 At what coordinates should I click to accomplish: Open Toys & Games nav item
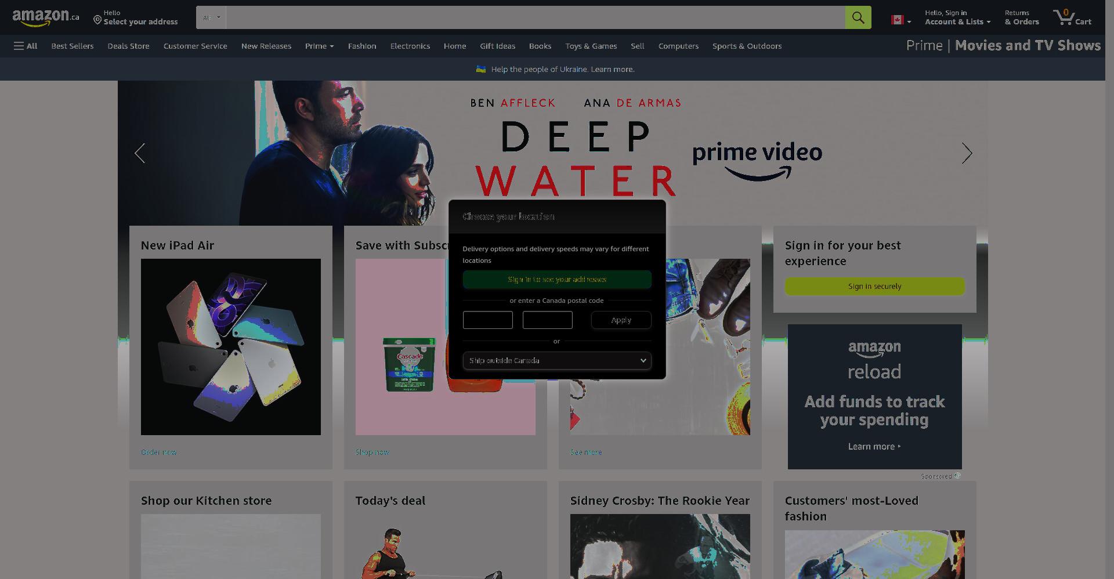pos(591,46)
